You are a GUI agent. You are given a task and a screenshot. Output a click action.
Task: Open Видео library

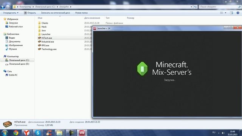(12, 38)
